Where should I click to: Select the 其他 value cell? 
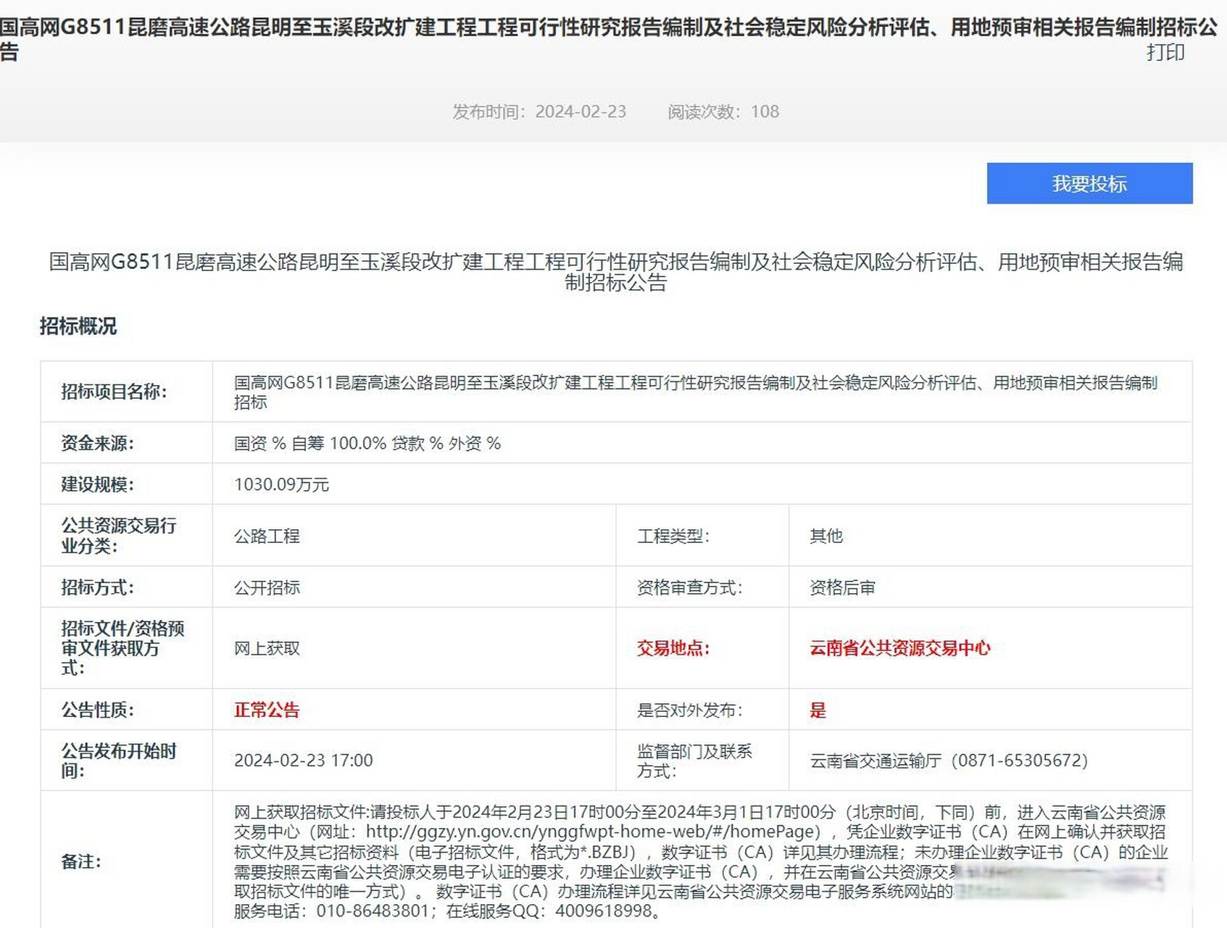(990, 536)
